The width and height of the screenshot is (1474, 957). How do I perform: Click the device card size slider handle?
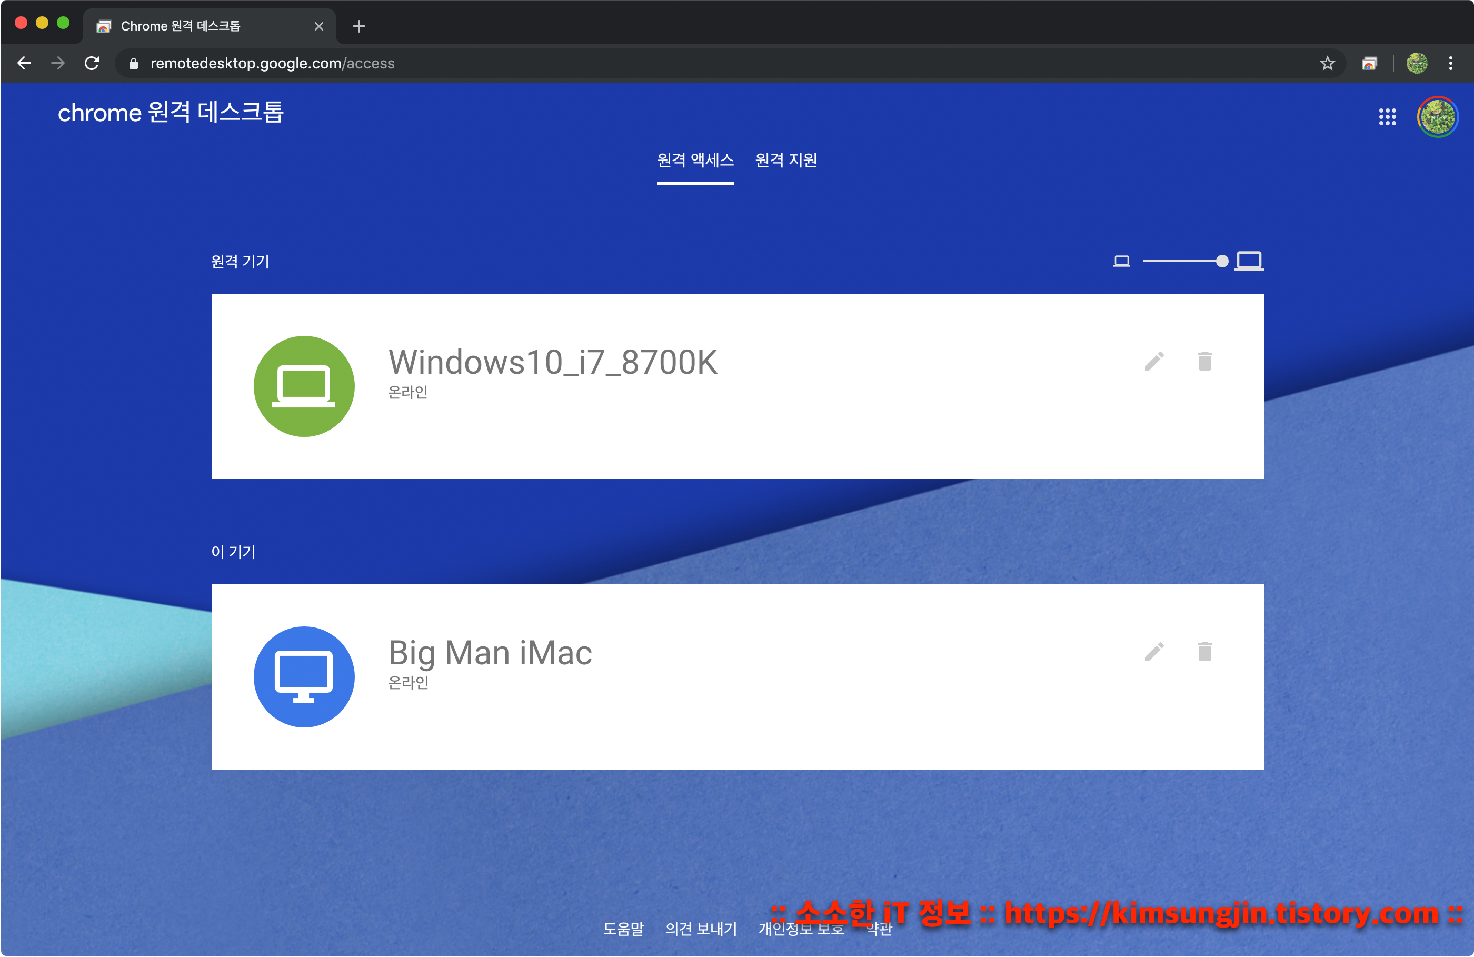pos(1221,262)
